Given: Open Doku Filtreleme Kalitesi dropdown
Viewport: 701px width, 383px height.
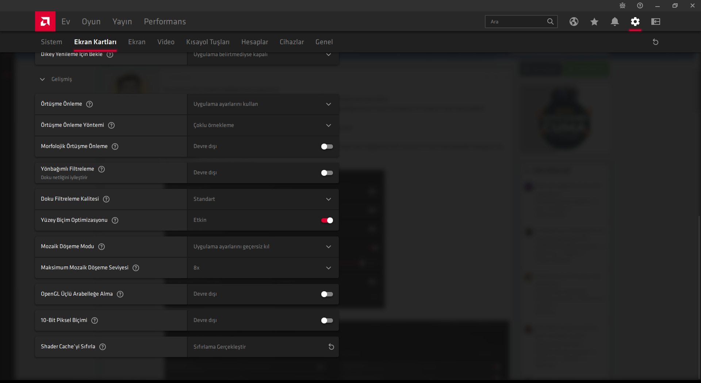Looking at the screenshot, I should [x=263, y=199].
